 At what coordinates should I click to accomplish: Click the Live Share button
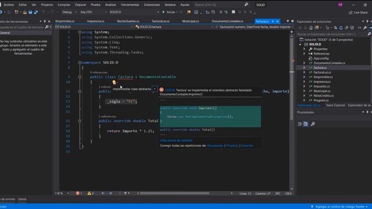358,12
